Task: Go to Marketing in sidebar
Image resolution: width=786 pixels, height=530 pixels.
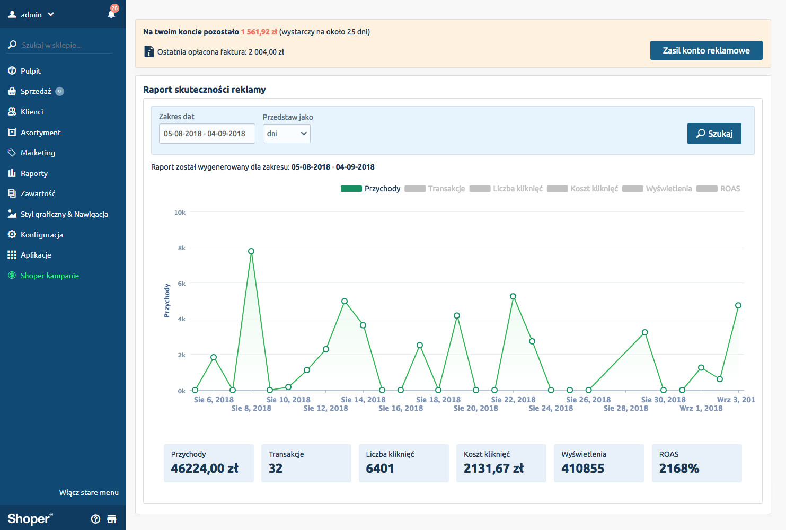Action: [x=38, y=153]
